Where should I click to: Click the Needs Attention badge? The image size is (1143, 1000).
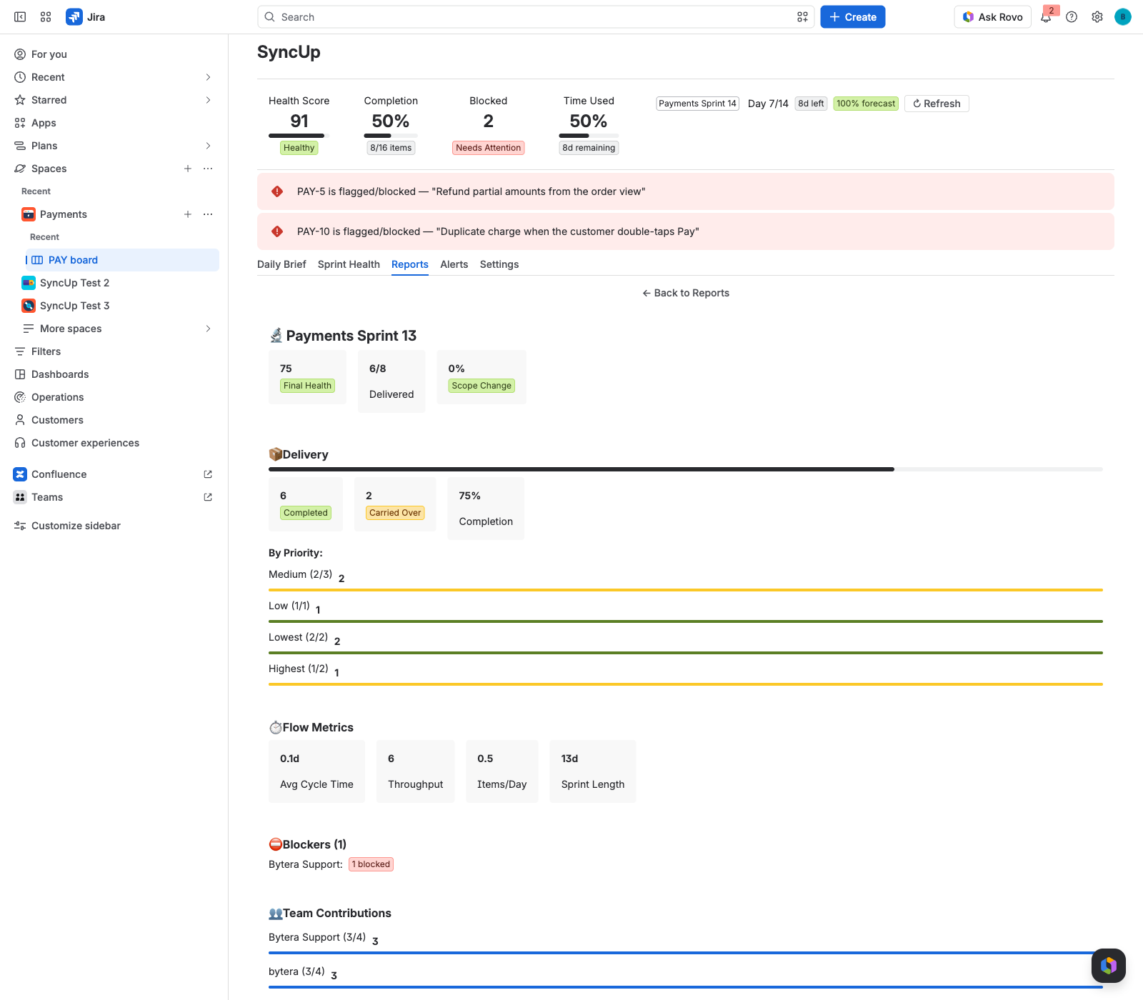point(489,148)
